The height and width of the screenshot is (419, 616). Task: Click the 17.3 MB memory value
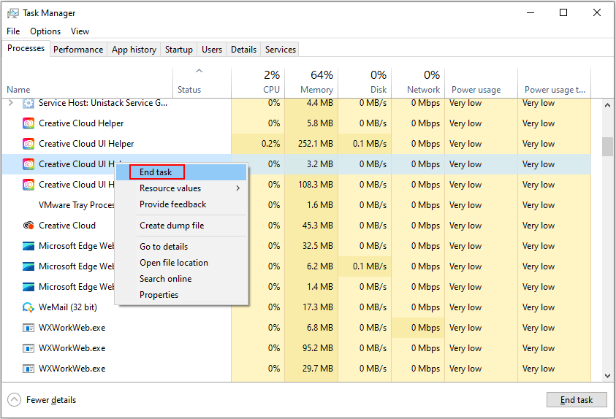[318, 307]
